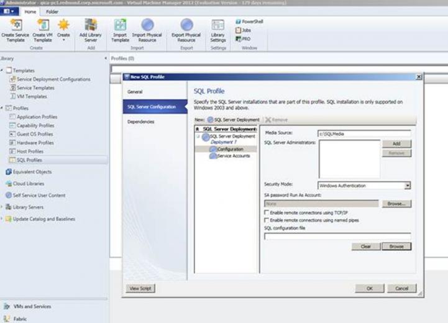Open the General page of wizard
Image resolution: width=448 pixels, height=323 pixels.
click(x=135, y=92)
